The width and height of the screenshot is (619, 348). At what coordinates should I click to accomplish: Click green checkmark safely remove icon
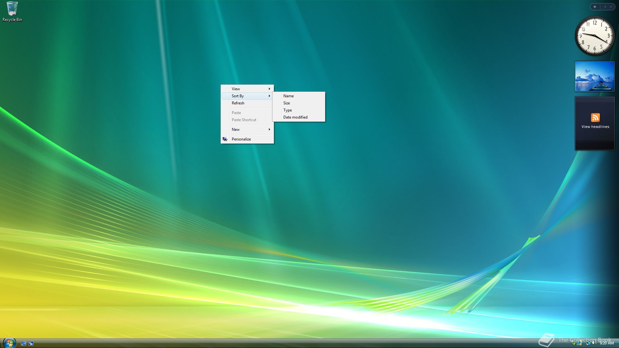coord(574,343)
